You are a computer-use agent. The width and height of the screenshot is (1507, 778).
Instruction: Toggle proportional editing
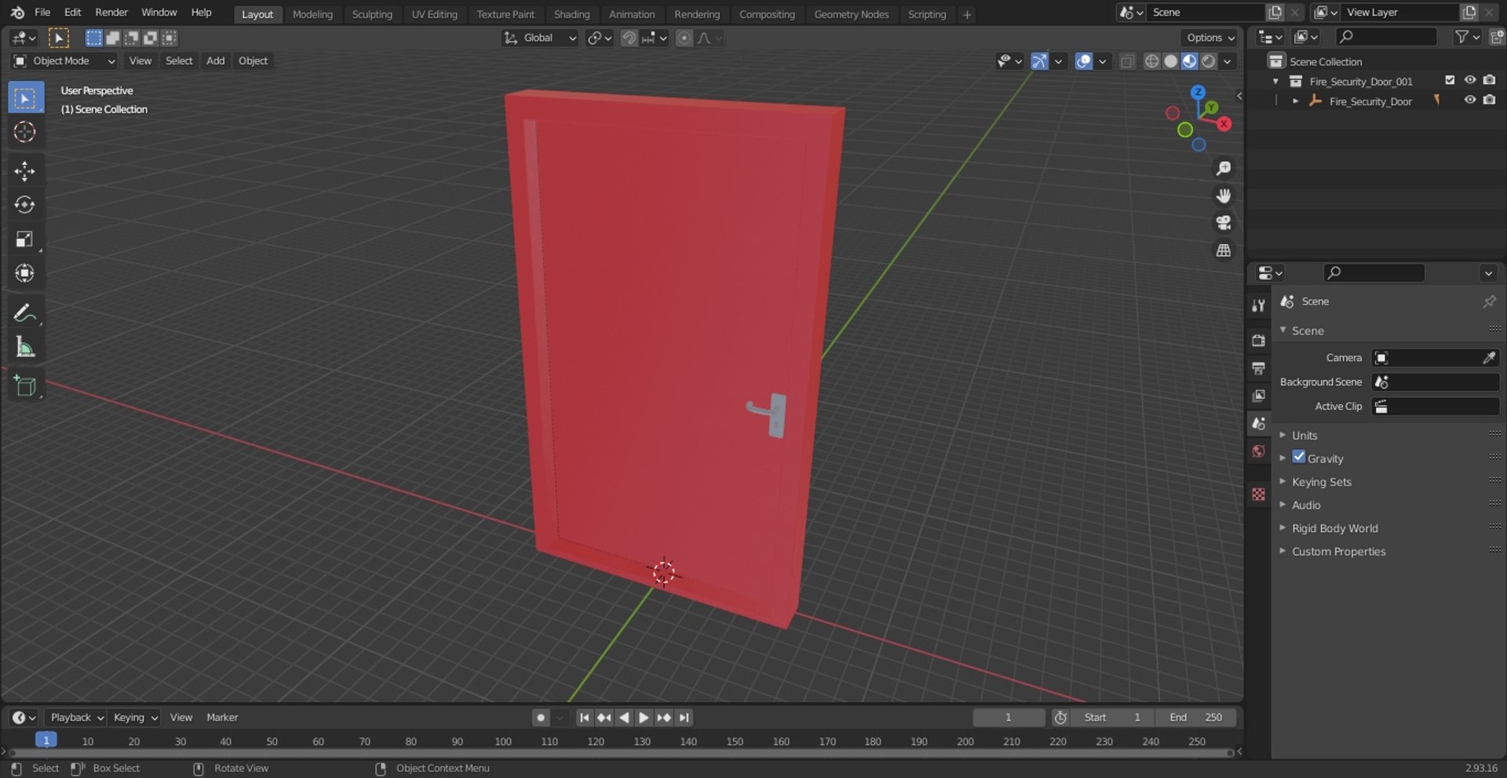(x=684, y=38)
